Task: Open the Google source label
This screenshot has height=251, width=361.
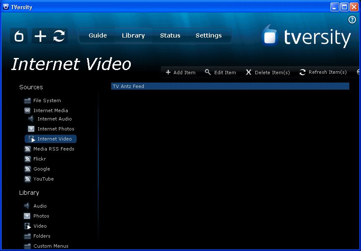Action: pyautogui.click(x=42, y=169)
